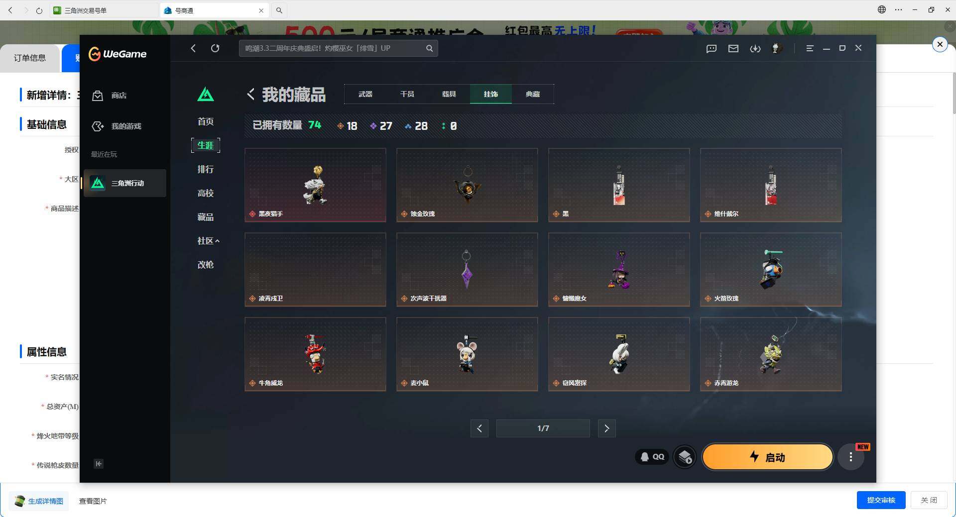The image size is (956, 517).
Task: Open the 凌霄戍卫 charm card
Action: [x=315, y=270]
